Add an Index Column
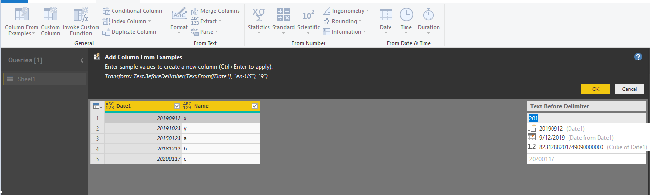The width and height of the screenshot is (650, 195). click(127, 21)
